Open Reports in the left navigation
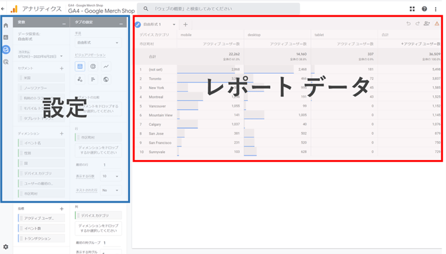The image size is (446, 254). pyautogui.click(x=6, y=37)
